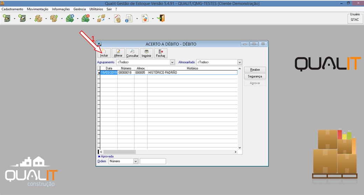Open the ? help menu
The height and width of the screenshot is (195, 364).
click(116, 9)
